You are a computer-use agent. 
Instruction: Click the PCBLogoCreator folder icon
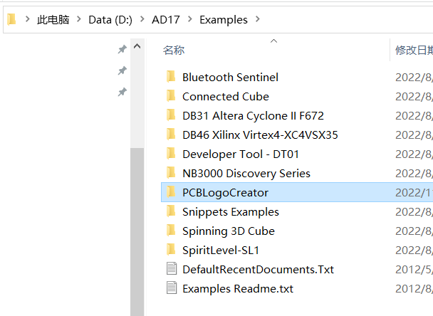tap(171, 192)
